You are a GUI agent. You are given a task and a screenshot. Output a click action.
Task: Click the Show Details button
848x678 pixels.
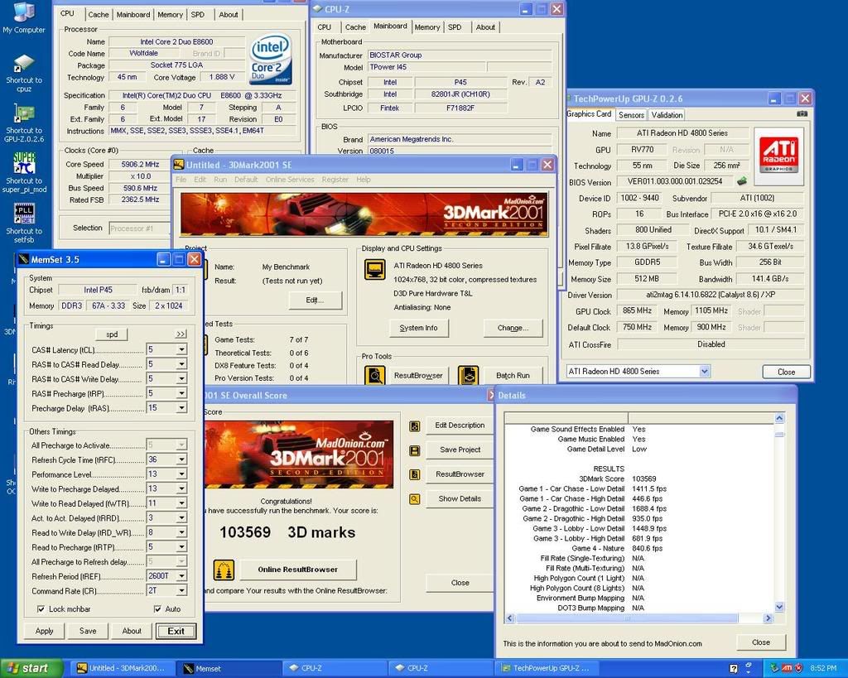(x=460, y=498)
